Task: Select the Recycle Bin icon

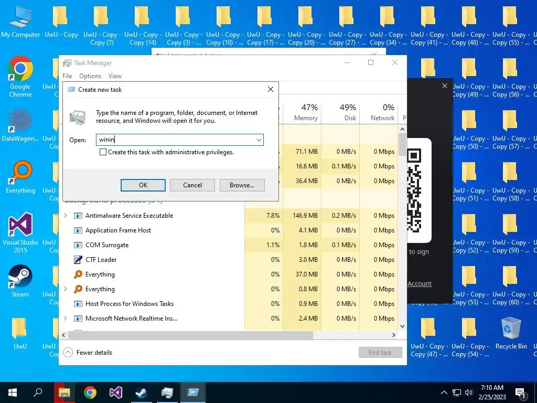Action: point(511,333)
